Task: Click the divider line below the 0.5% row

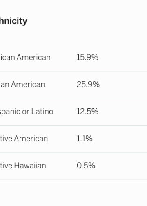Action: click(73, 180)
